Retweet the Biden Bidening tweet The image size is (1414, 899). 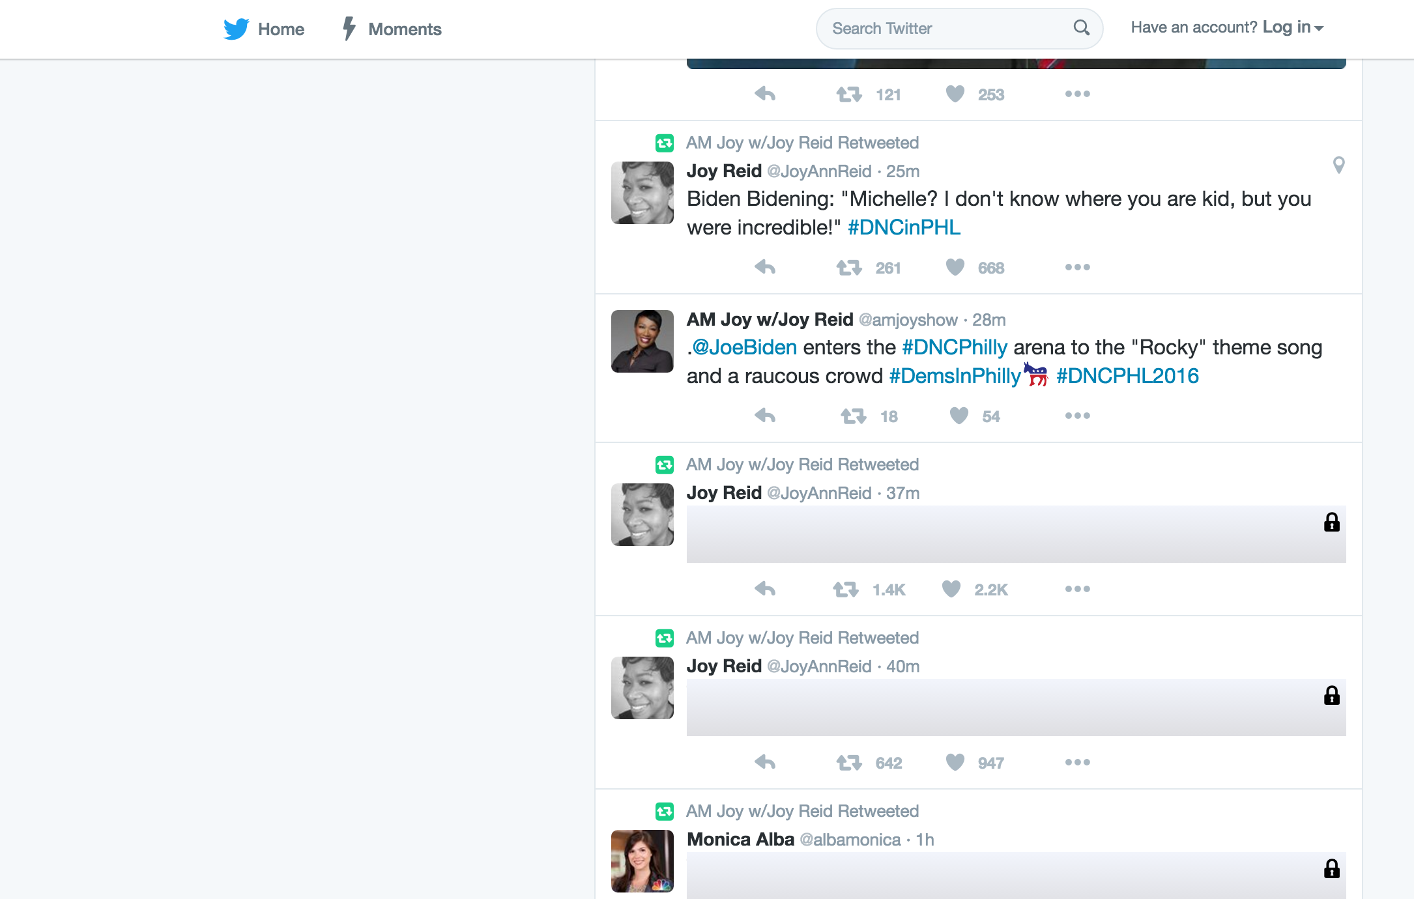click(849, 267)
